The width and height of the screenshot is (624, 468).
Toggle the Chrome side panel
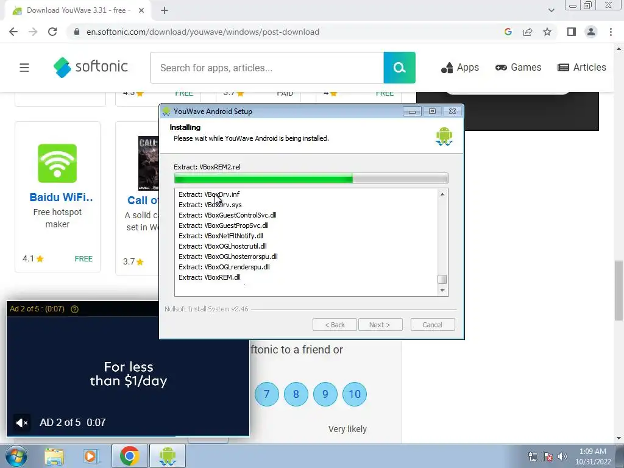[x=572, y=32]
